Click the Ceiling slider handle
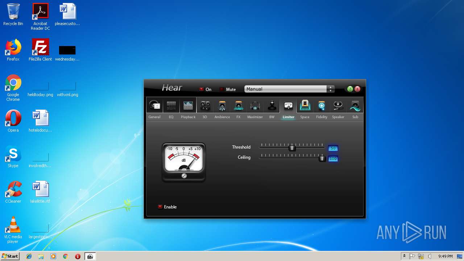 tap(322, 158)
